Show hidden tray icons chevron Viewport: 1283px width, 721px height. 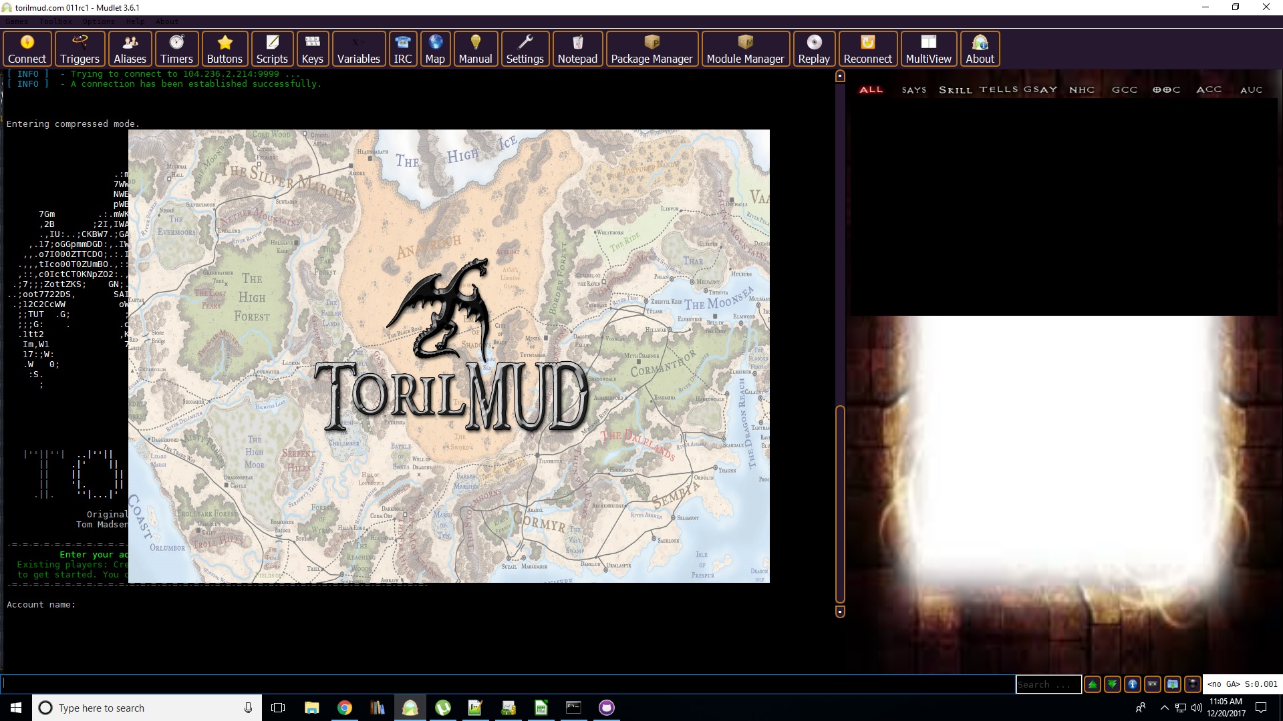coord(1164,708)
